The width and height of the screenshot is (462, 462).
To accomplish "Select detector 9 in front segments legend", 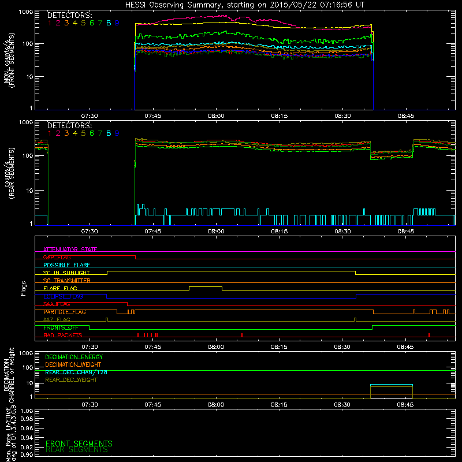I will click(x=117, y=23).
